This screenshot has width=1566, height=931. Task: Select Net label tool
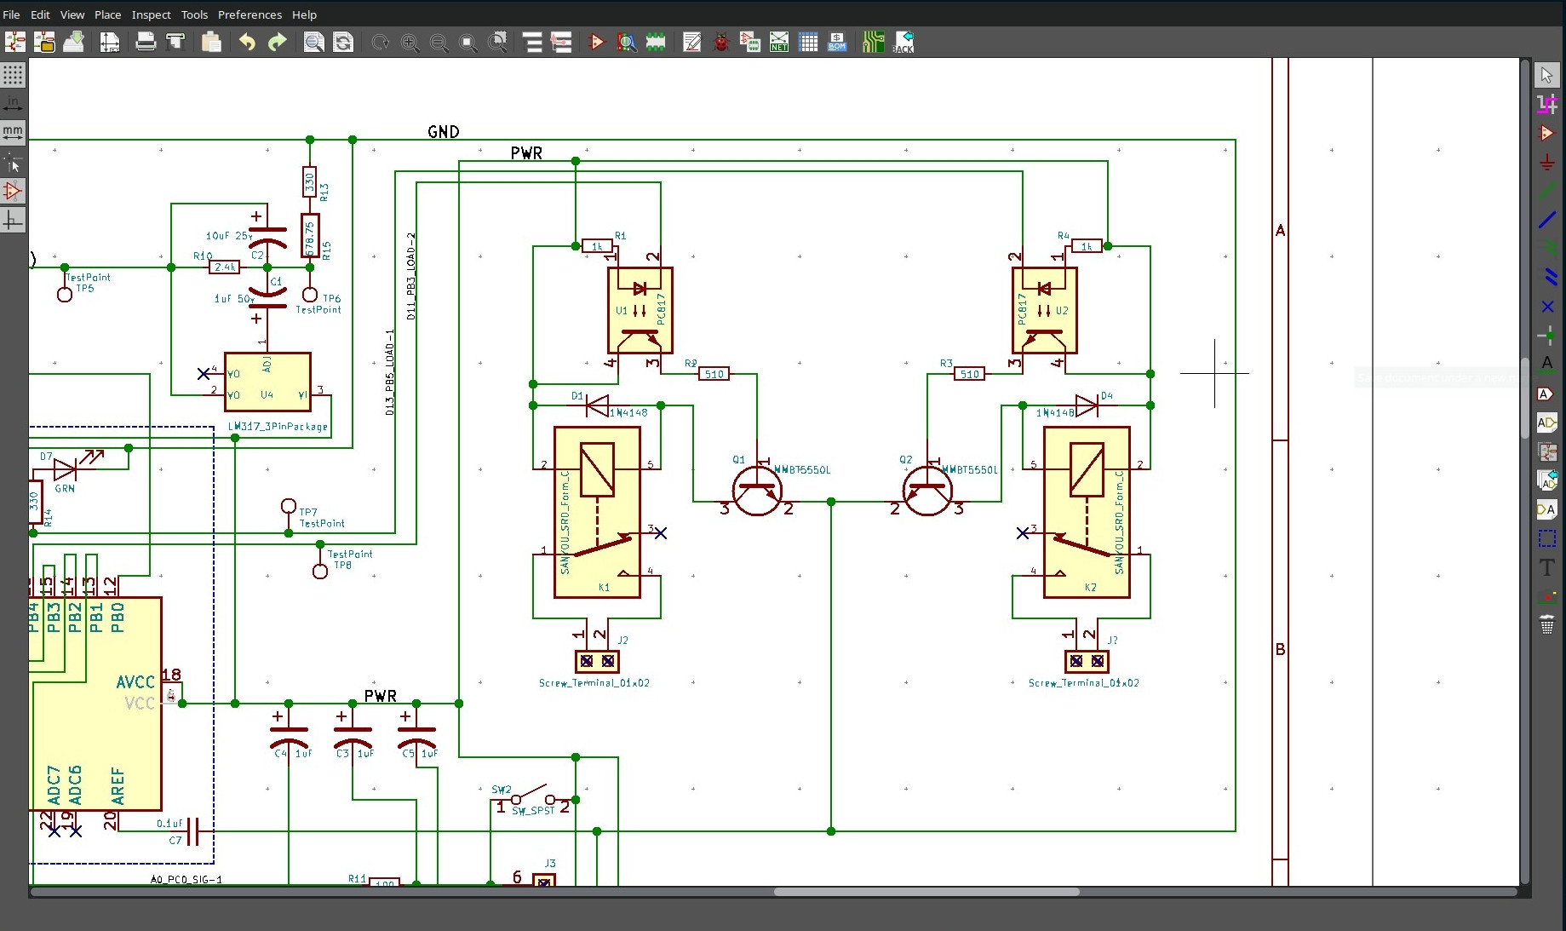click(x=1547, y=365)
